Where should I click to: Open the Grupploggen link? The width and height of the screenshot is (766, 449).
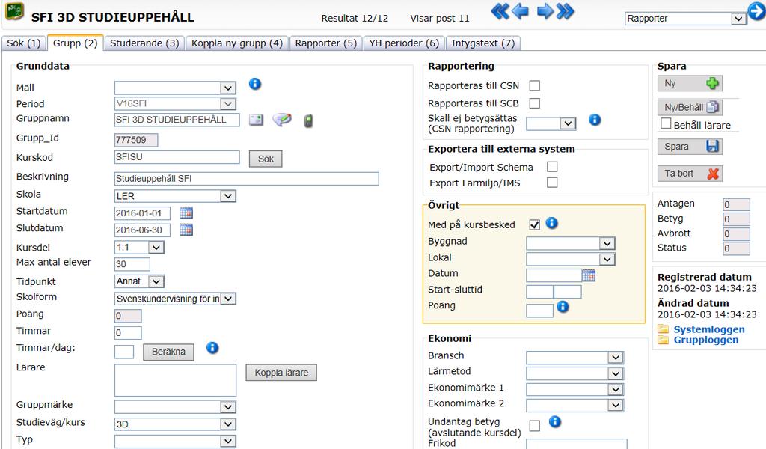706,340
